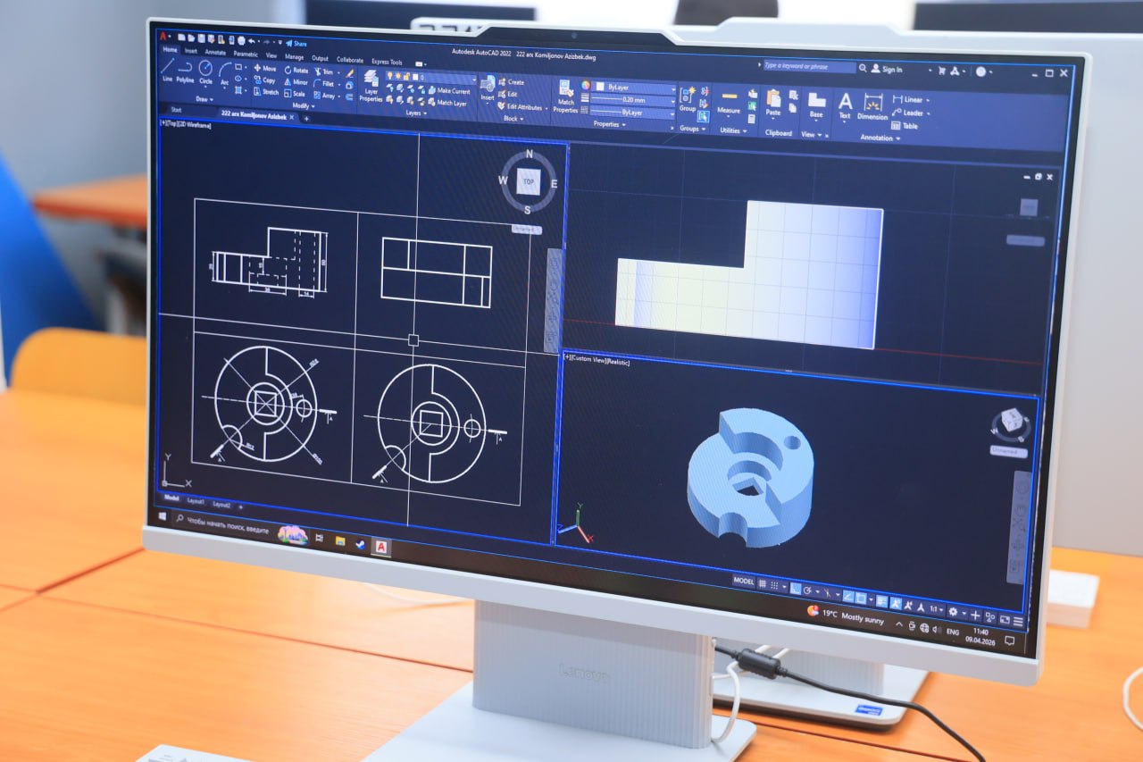The image size is (1143, 762).
Task: Toggle ortho mode in status bar
Action: click(x=795, y=588)
